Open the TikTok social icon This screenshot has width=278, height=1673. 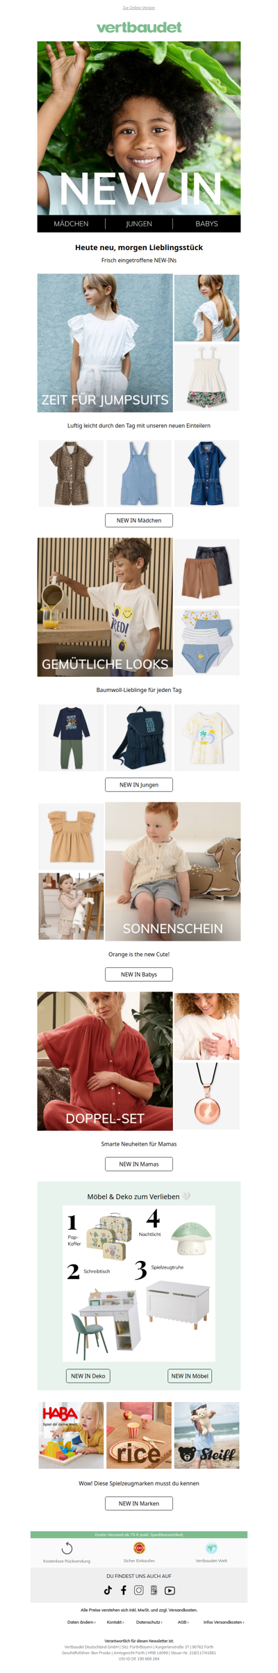click(x=108, y=1590)
